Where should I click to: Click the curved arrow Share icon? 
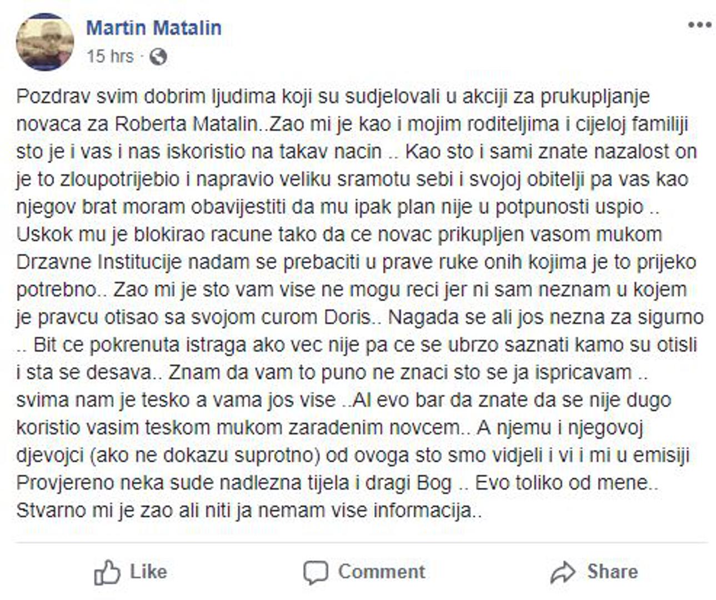click(x=563, y=572)
